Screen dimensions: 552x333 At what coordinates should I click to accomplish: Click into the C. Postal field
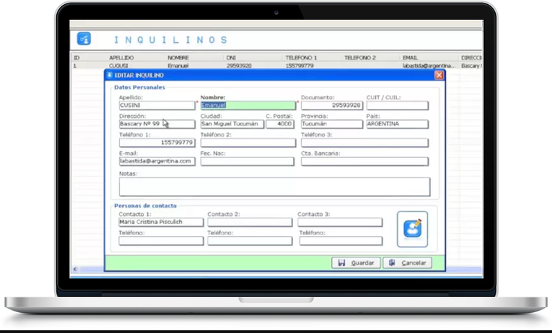tap(280, 123)
